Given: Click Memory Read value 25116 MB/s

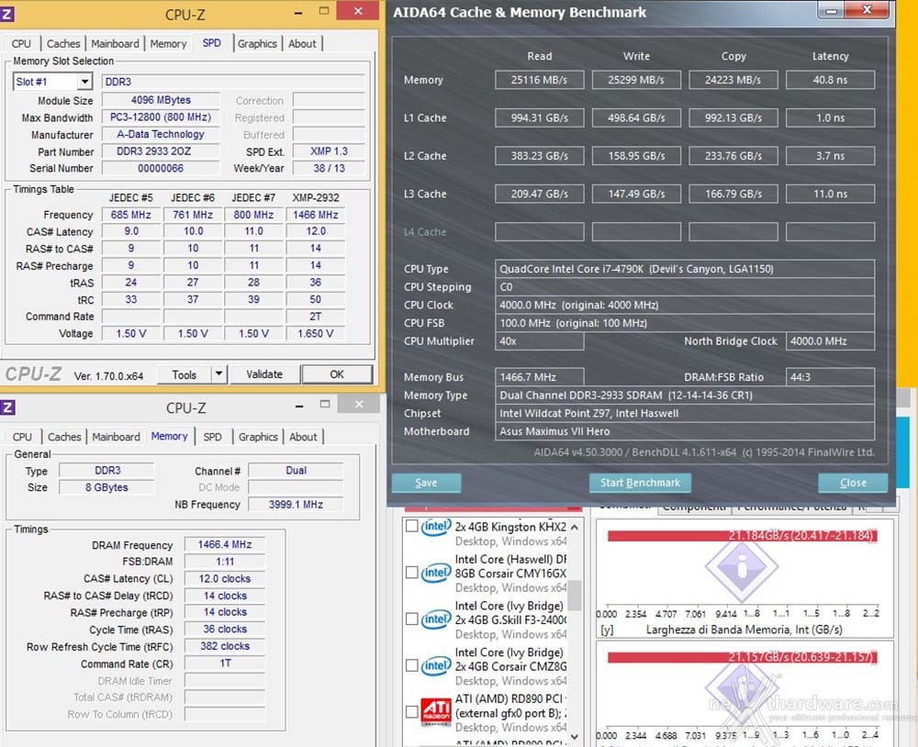Looking at the screenshot, I should [539, 80].
